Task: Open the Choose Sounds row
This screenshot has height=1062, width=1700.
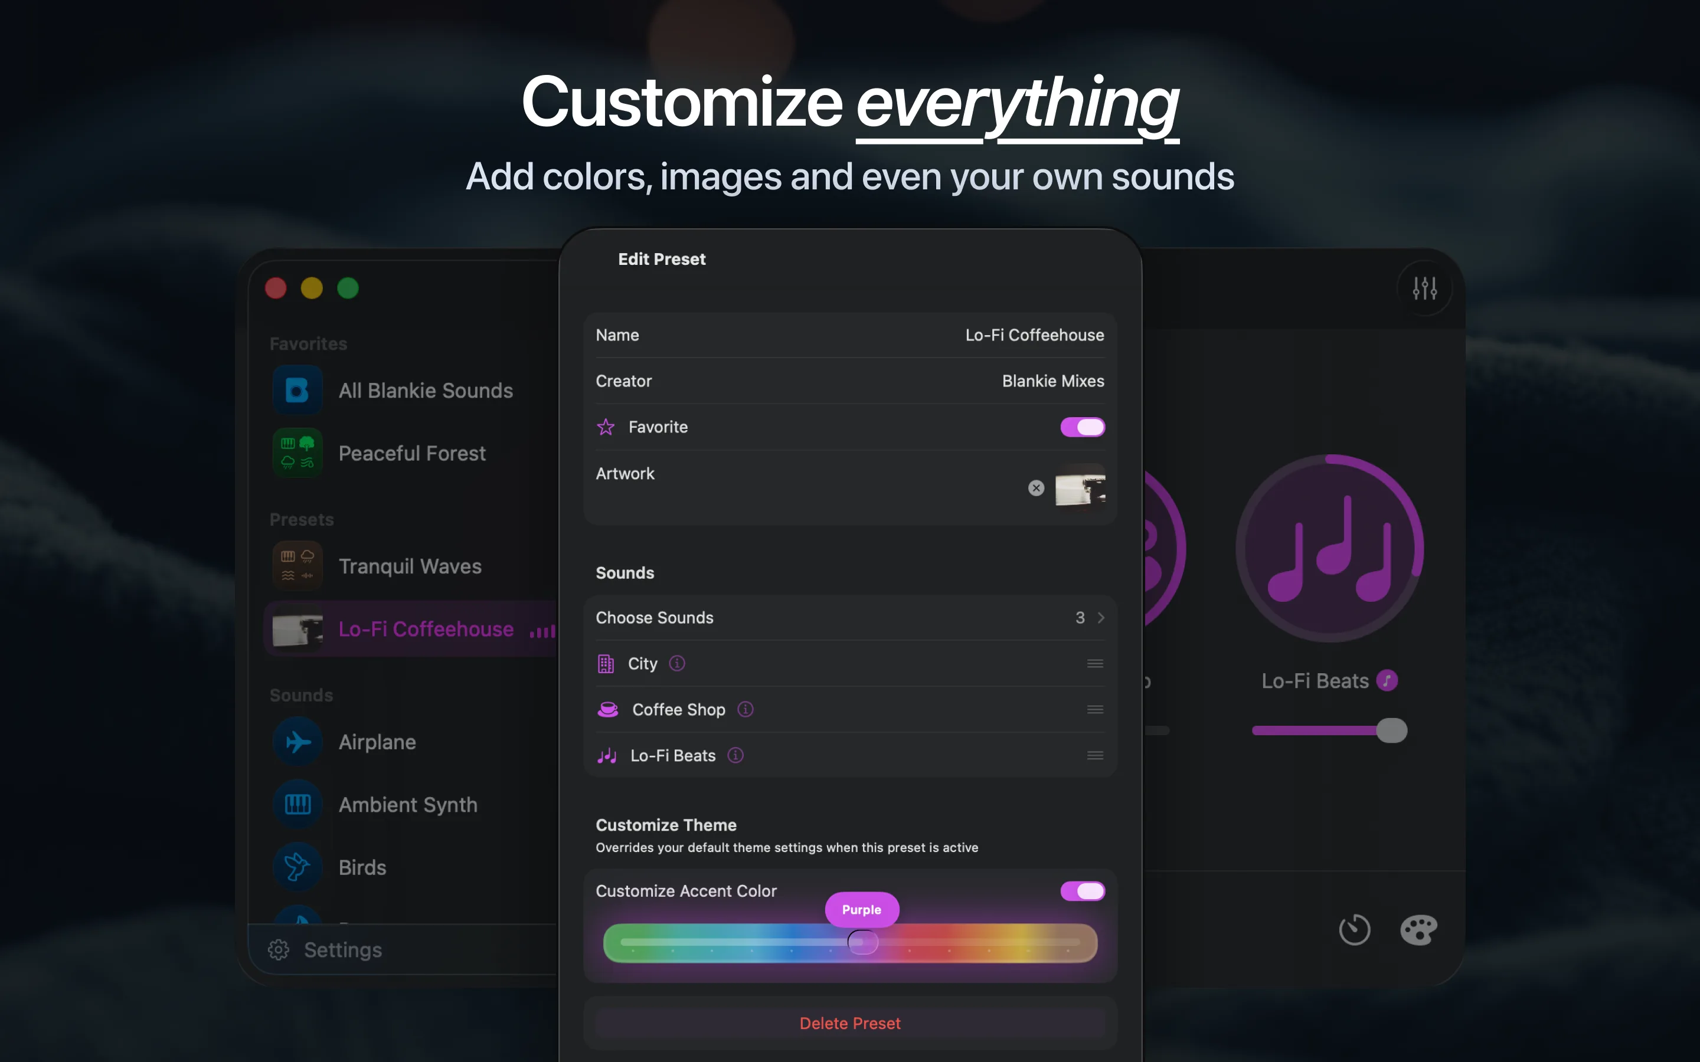Action: click(850, 617)
